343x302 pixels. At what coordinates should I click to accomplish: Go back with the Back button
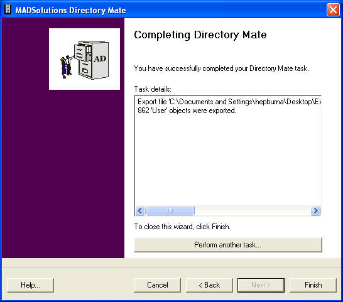click(x=209, y=285)
